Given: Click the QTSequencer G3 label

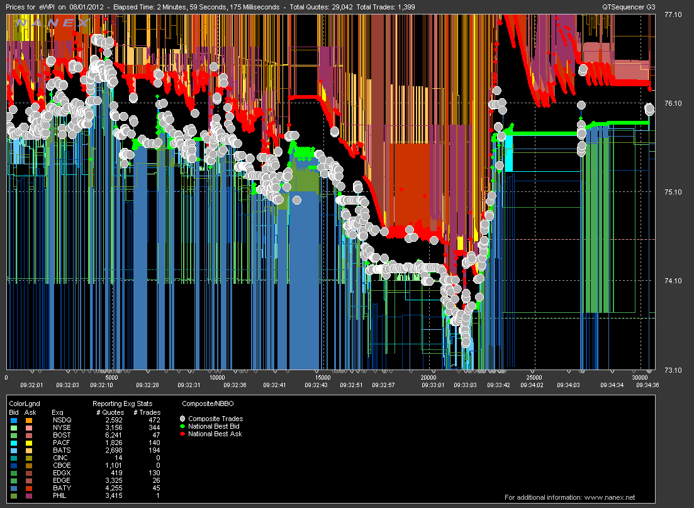Looking at the screenshot, I should pyautogui.click(x=629, y=7).
